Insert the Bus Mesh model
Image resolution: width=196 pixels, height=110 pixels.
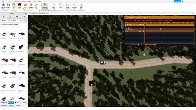pyautogui.click(x=21, y=49)
